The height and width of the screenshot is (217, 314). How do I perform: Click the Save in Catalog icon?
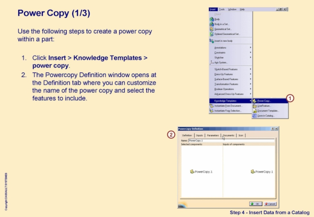[254, 116]
